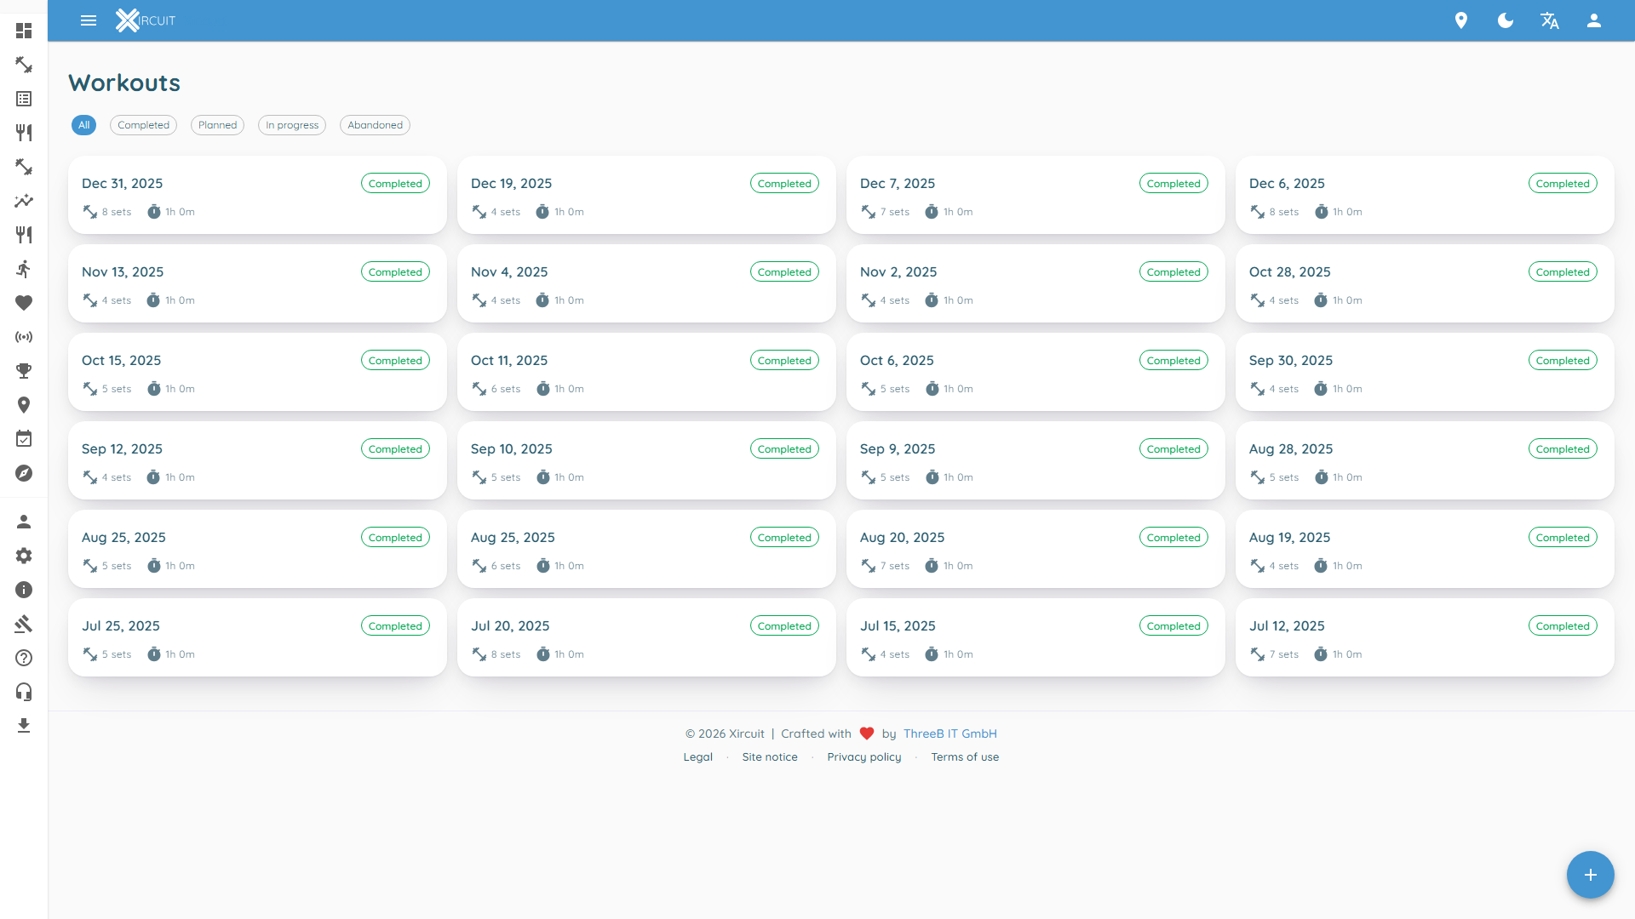Screen dimensions: 1635x919
Task: Open the Privacy policy link
Action: click(x=863, y=757)
